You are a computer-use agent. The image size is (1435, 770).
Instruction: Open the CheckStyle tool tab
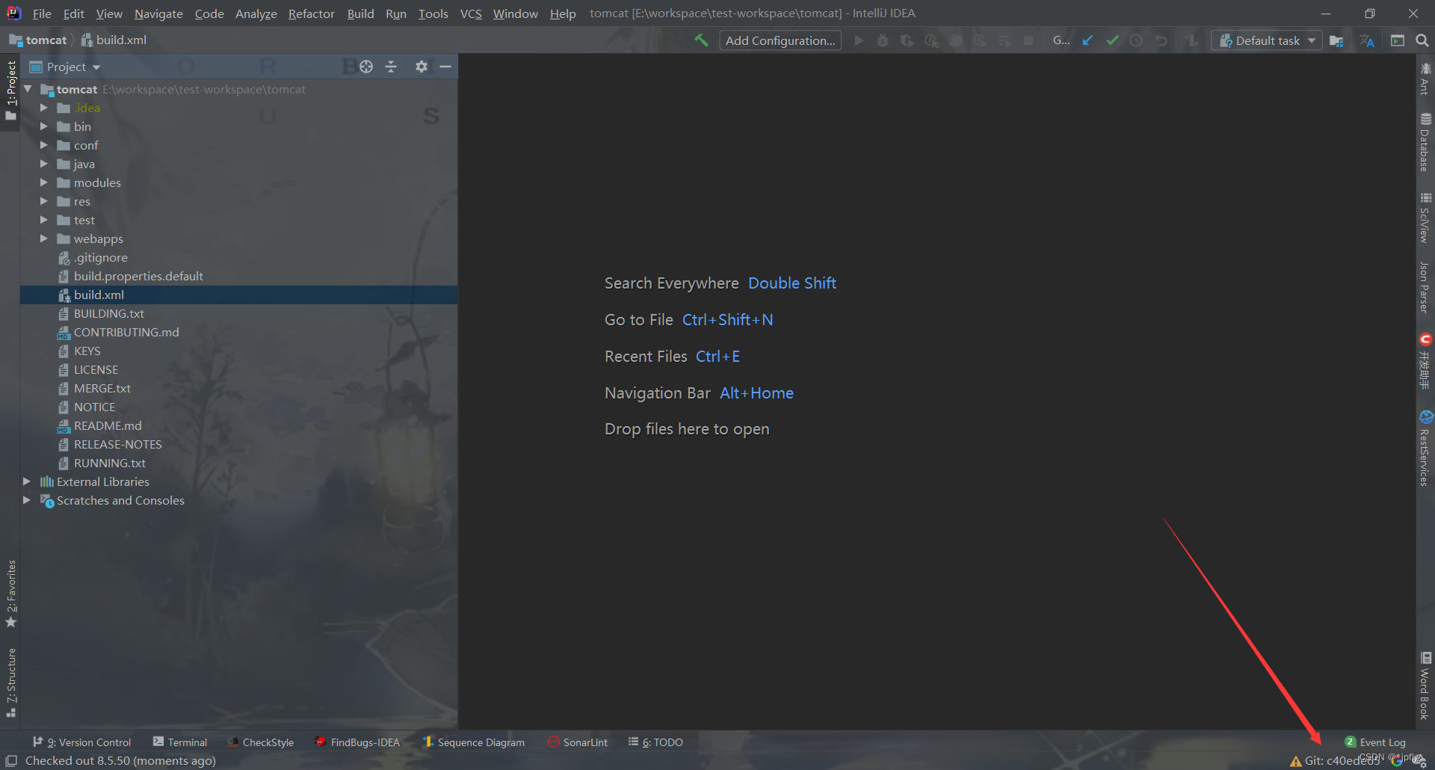tap(261, 742)
